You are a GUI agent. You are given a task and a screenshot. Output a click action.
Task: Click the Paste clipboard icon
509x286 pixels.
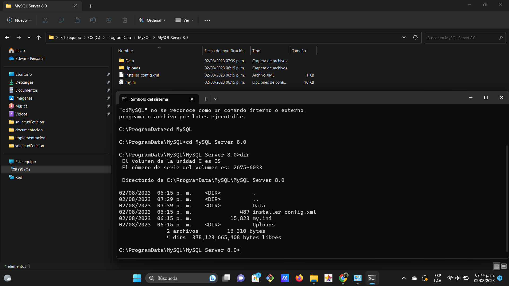pyautogui.click(x=77, y=20)
